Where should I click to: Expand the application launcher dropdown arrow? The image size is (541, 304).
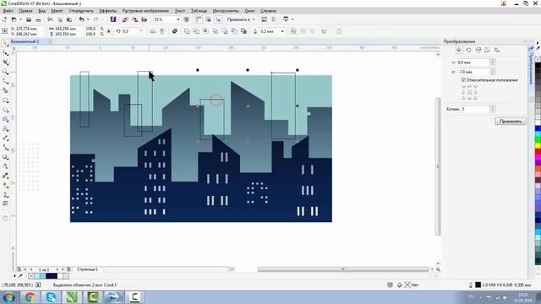(x=292, y=19)
